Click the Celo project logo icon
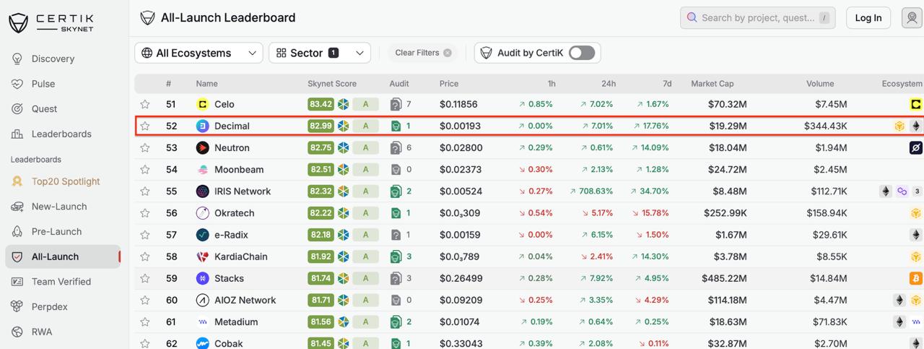Viewport: 924px width, 349px height. tap(203, 104)
